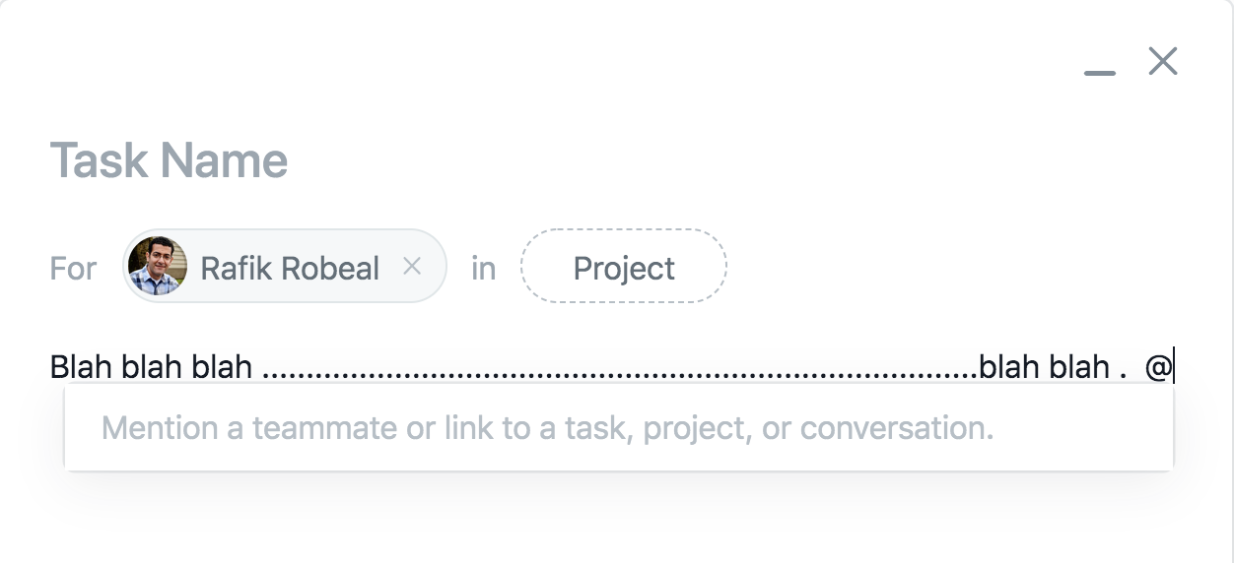
Task: Remove Rafik Robeal as assignee
Action: [412, 266]
